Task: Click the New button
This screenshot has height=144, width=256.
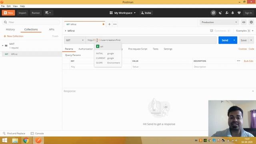Action: (8, 13)
